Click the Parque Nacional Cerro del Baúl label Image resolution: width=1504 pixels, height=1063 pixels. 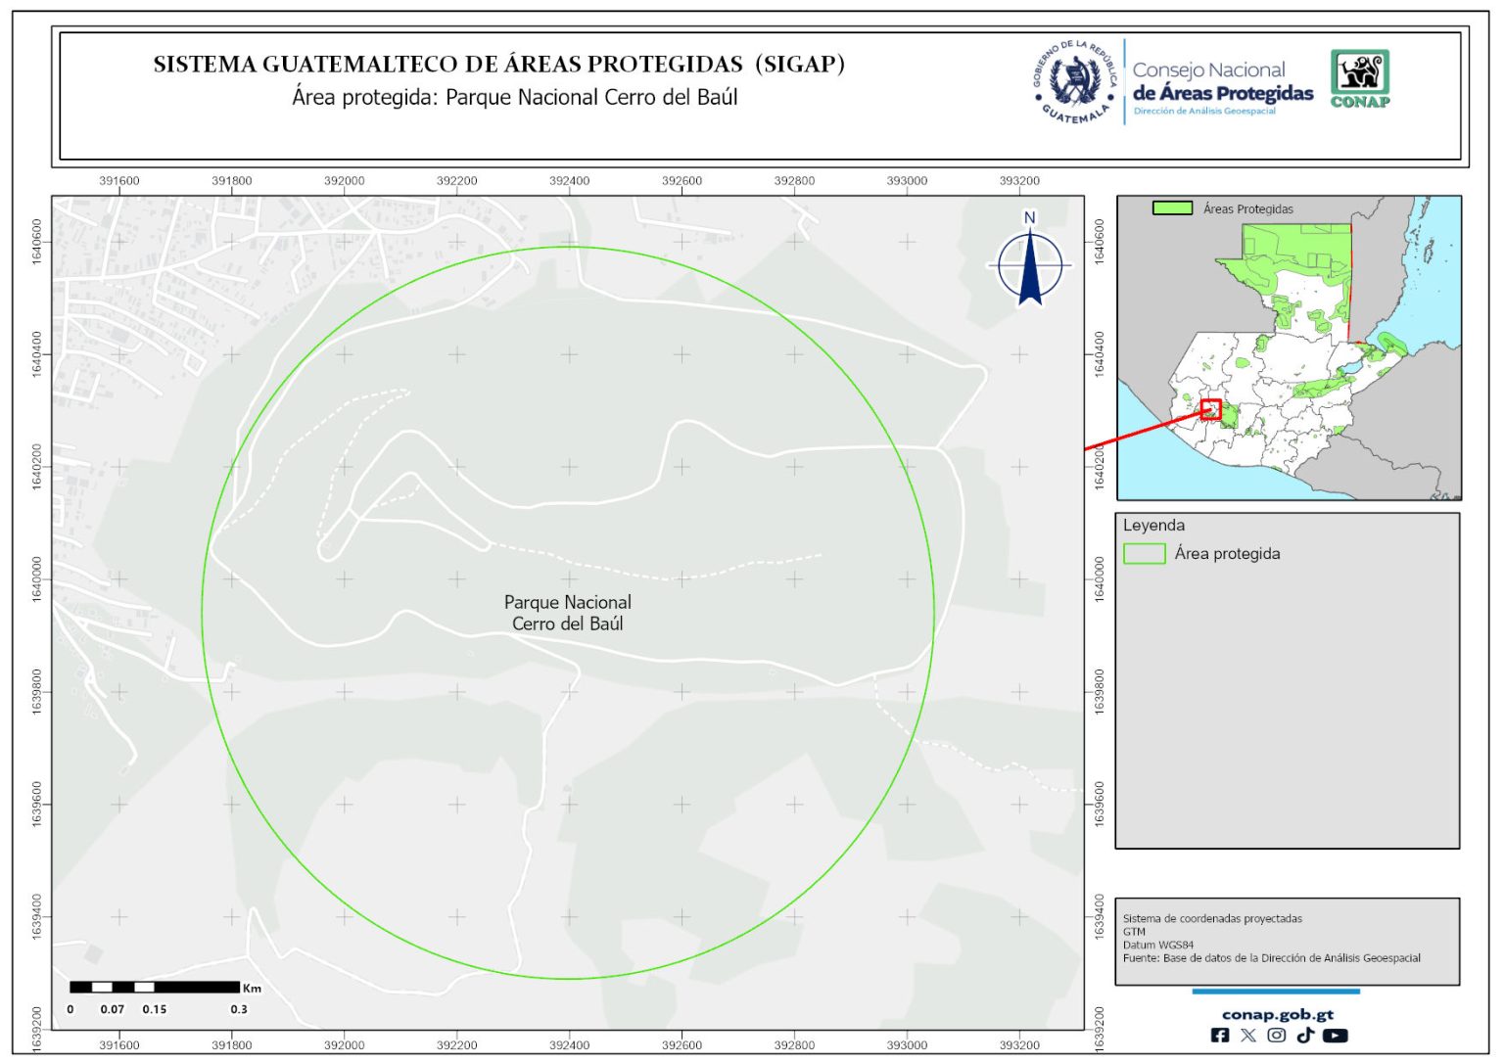pyautogui.click(x=567, y=613)
